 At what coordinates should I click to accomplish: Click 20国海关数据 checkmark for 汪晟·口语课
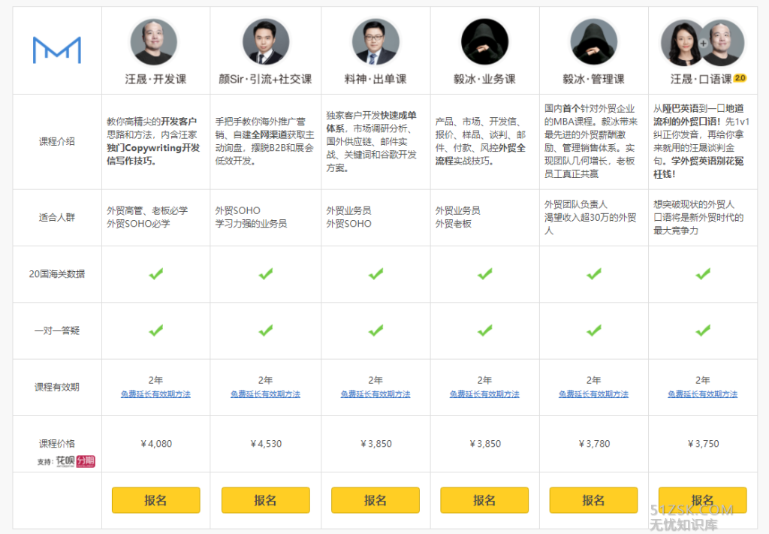[703, 274]
